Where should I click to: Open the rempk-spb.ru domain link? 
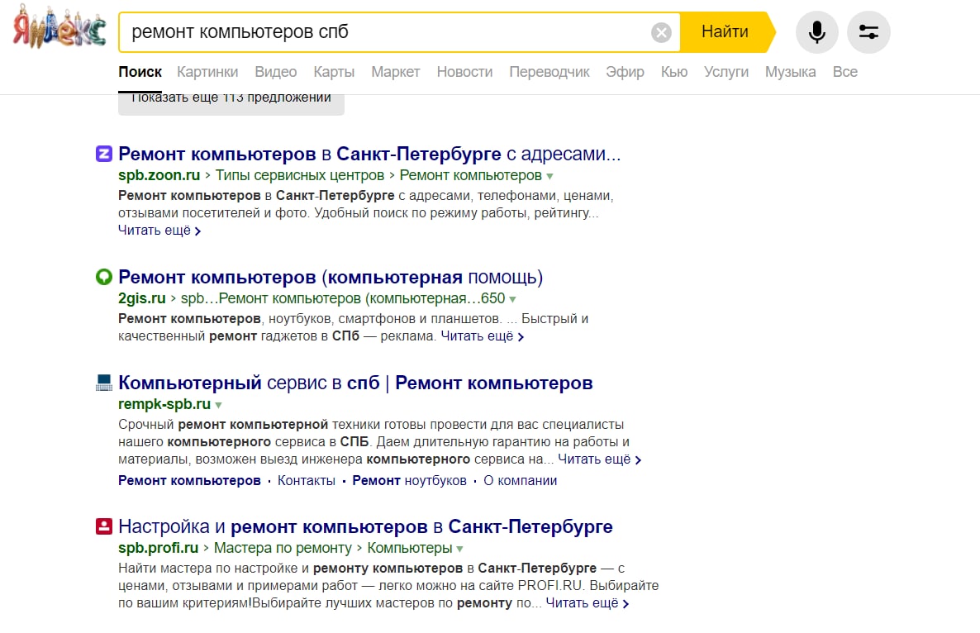click(x=164, y=403)
